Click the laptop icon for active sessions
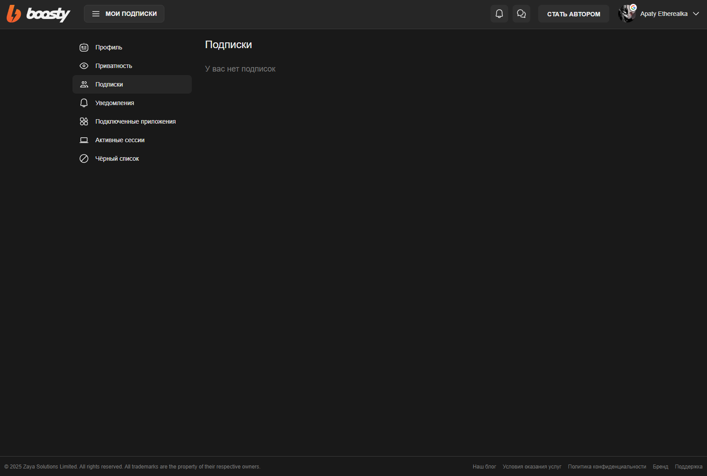Screen dimensions: 707x476 coord(84,140)
